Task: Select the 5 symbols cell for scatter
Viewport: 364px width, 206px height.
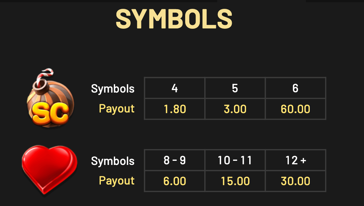Action: tap(235, 88)
